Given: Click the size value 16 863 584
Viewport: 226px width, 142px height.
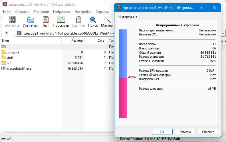Looking at the screenshot, I should [x=75, y=68].
